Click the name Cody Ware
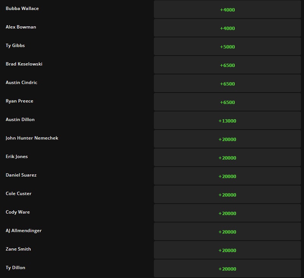The width and height of the screenshot is (304, 278). 17,212
